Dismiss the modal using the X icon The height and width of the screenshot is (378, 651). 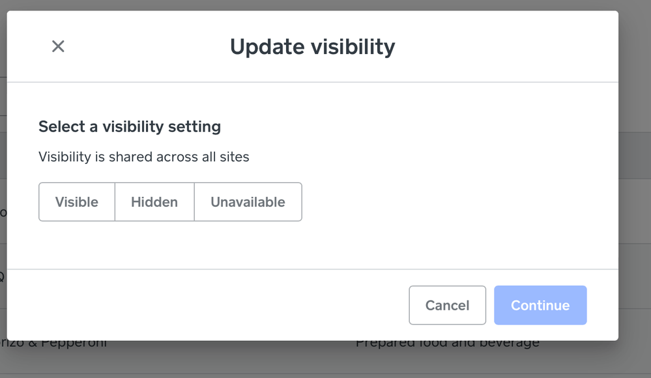(58, 46)
